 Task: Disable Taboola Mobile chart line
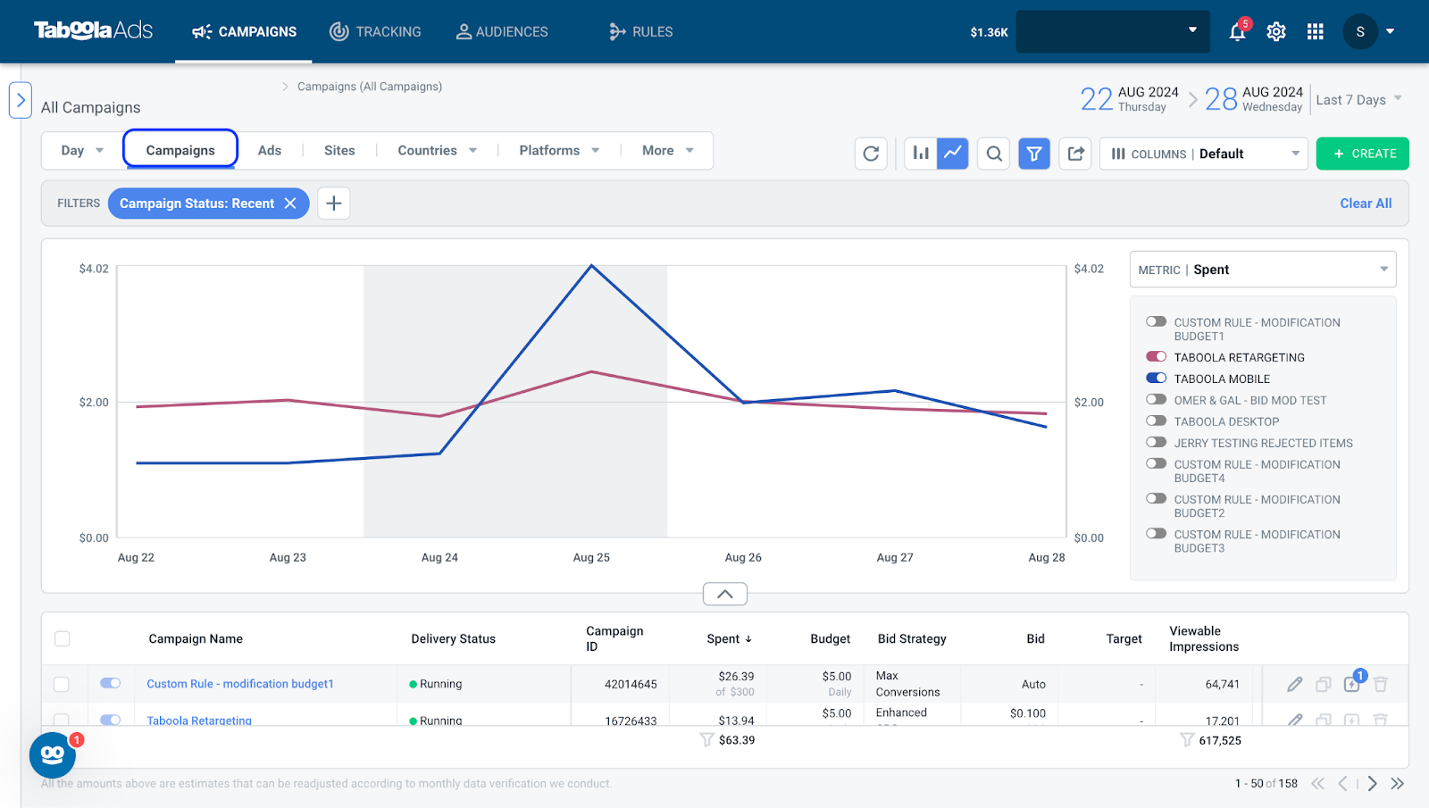[x=1157, y=379]
